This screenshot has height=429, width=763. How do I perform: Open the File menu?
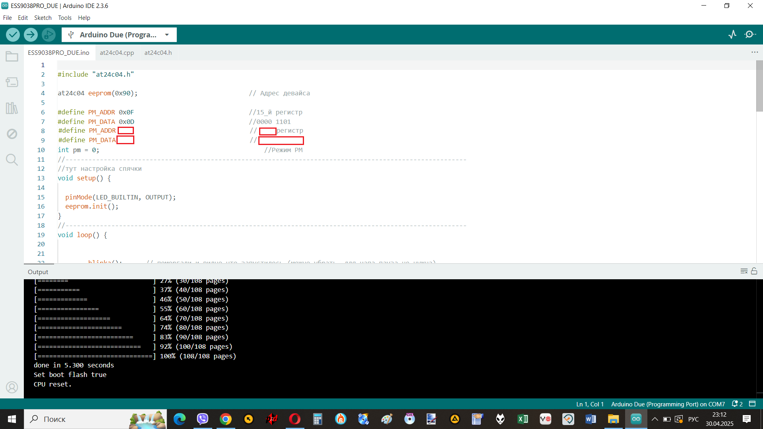click(x=7, y=18)
